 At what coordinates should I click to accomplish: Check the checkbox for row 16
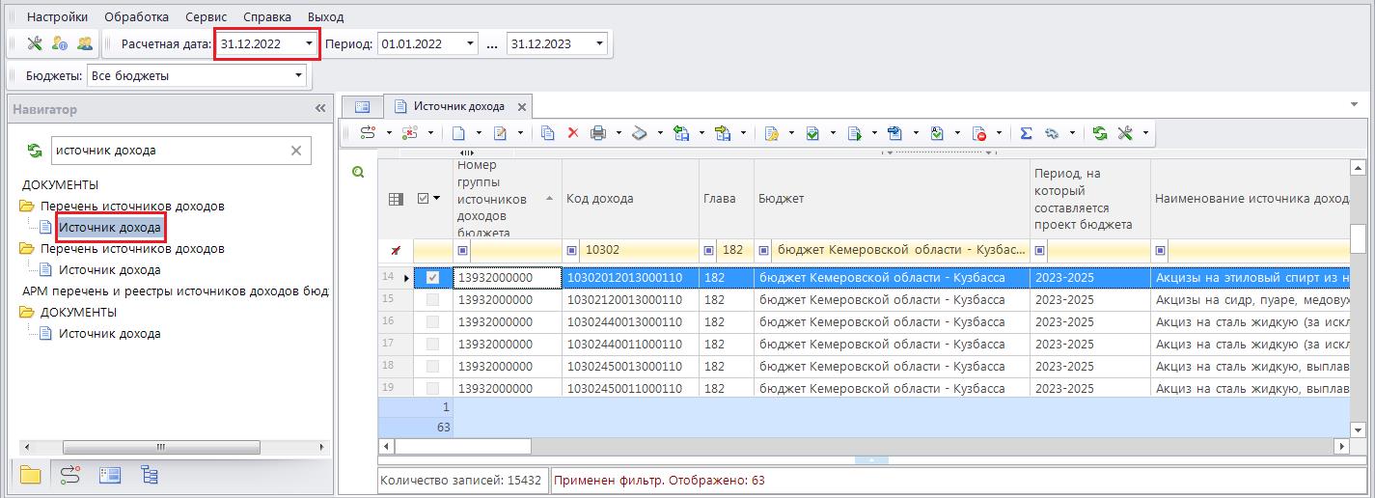point(432,322)
